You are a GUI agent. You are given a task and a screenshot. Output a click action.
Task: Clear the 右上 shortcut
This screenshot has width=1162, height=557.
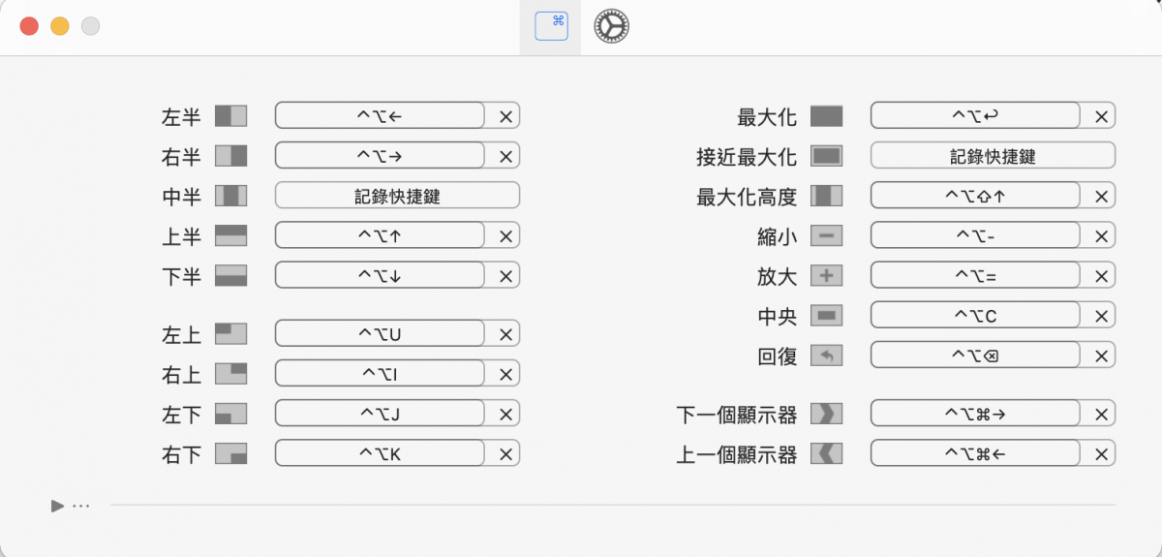(x=505, y=375)
